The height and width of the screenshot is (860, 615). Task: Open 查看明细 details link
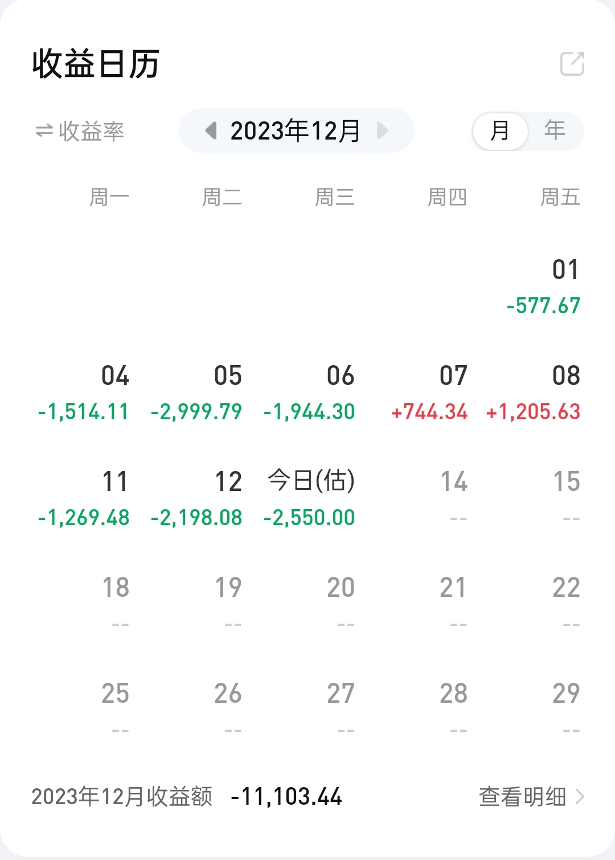[x=522, y=796]
